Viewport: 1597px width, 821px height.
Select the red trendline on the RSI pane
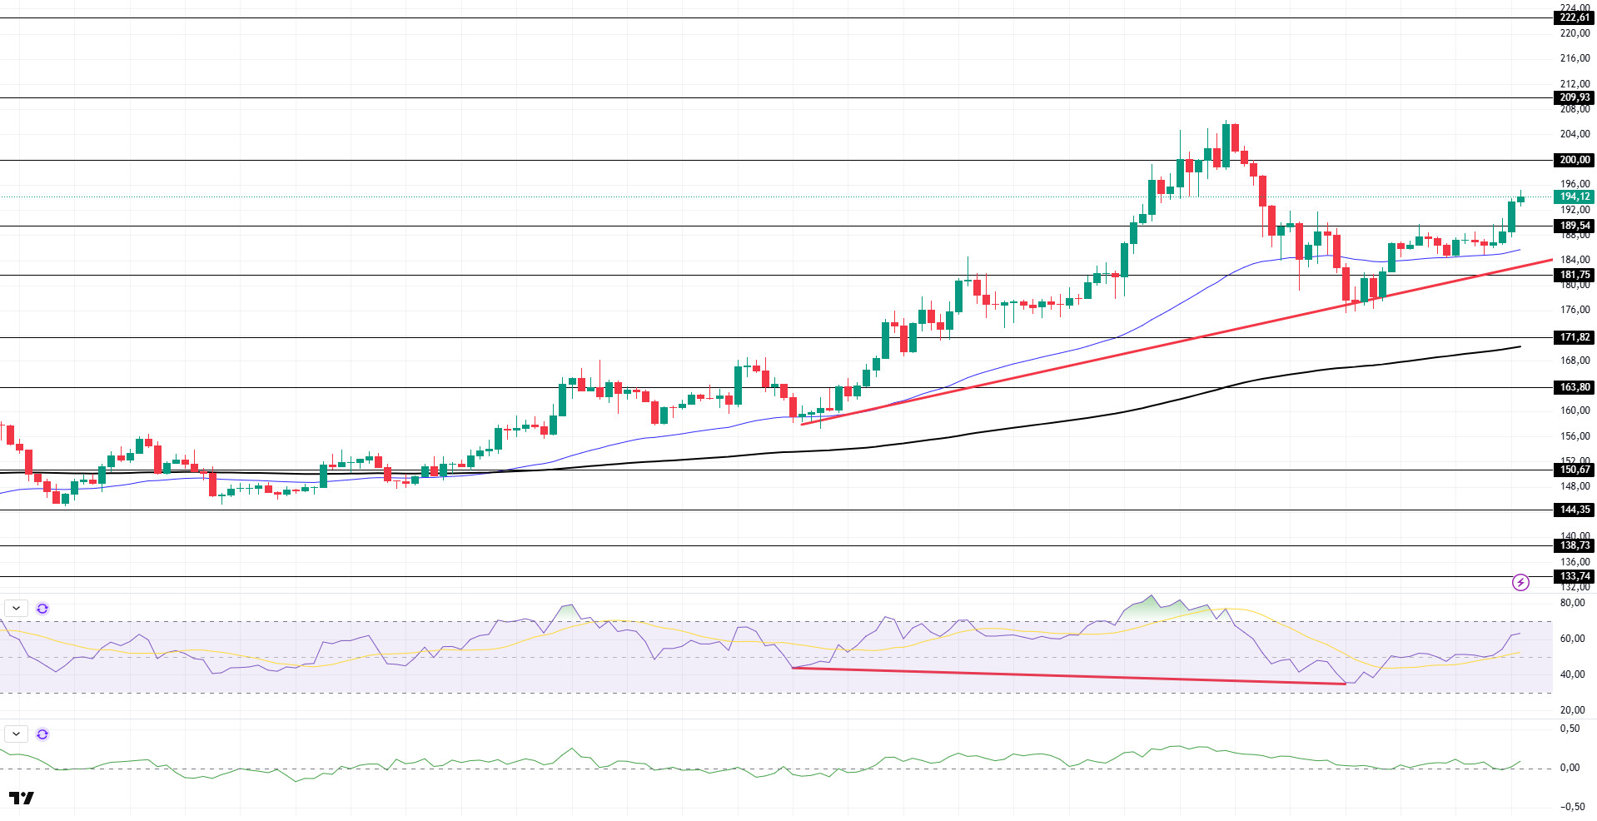pos(1068,676)
